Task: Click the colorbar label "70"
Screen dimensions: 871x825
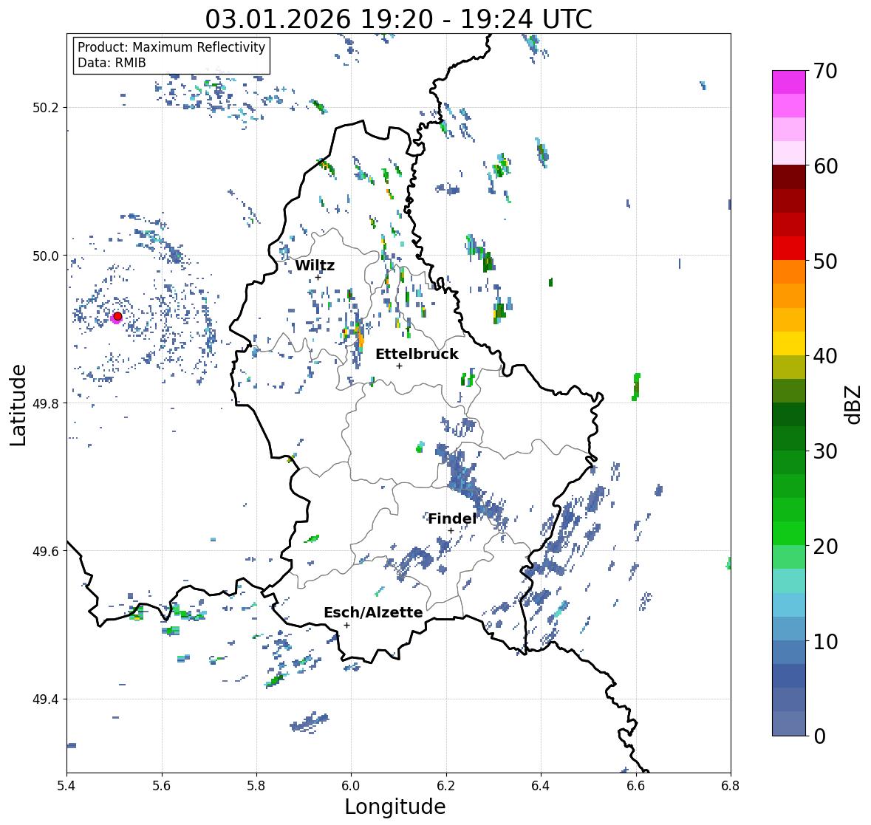Action: point(825,71)
